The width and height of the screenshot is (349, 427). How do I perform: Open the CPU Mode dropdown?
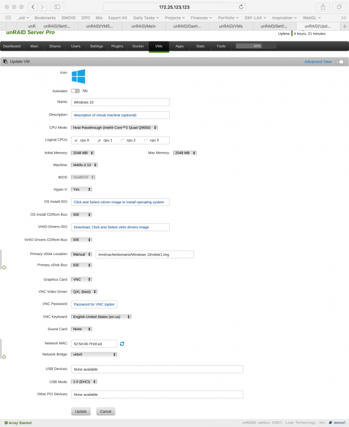point(114,128)
